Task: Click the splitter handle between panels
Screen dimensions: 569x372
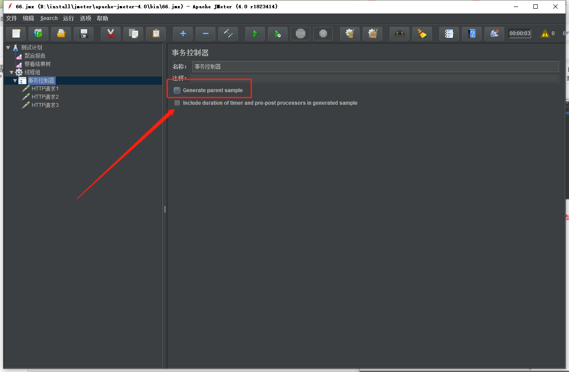Action: (x=165, y=209)
